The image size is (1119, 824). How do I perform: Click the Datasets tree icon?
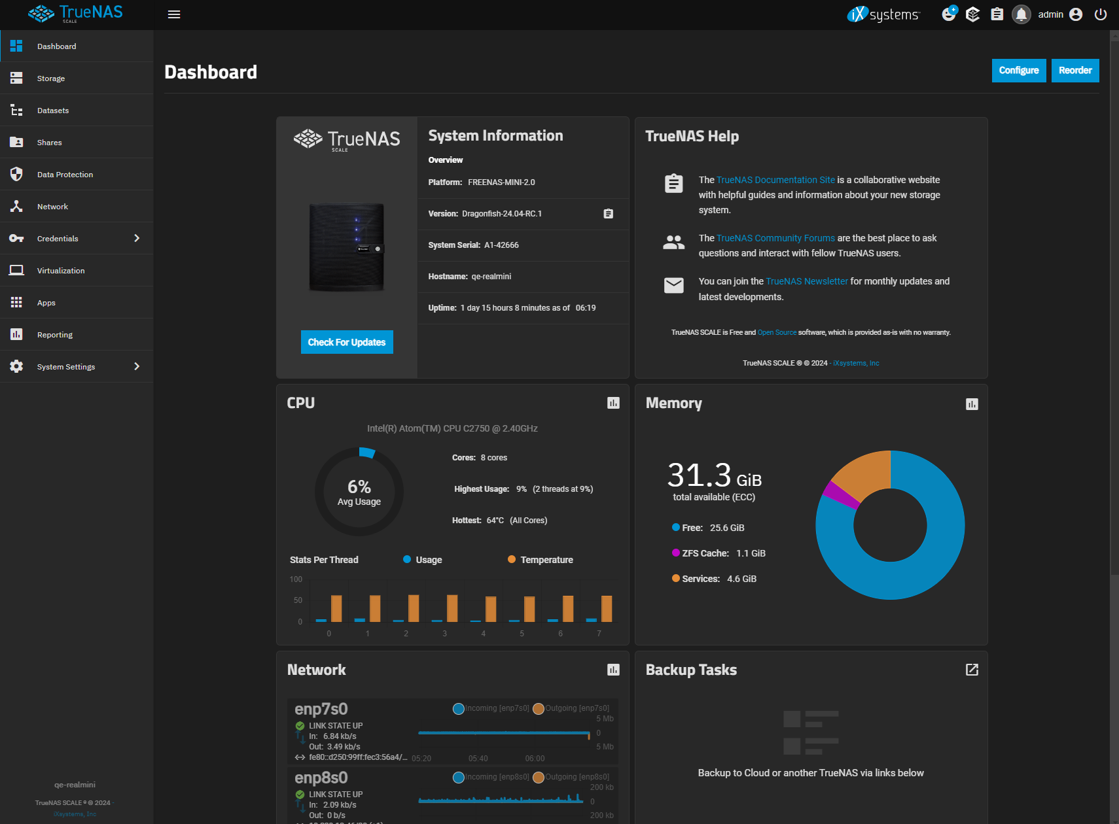coord(16,110)
